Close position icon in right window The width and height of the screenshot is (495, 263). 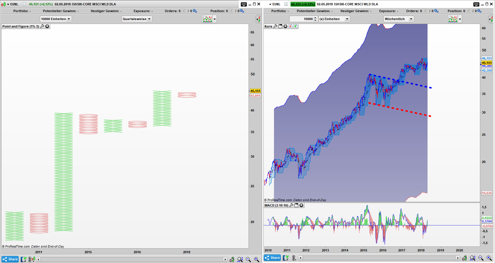tap(468, 11)
